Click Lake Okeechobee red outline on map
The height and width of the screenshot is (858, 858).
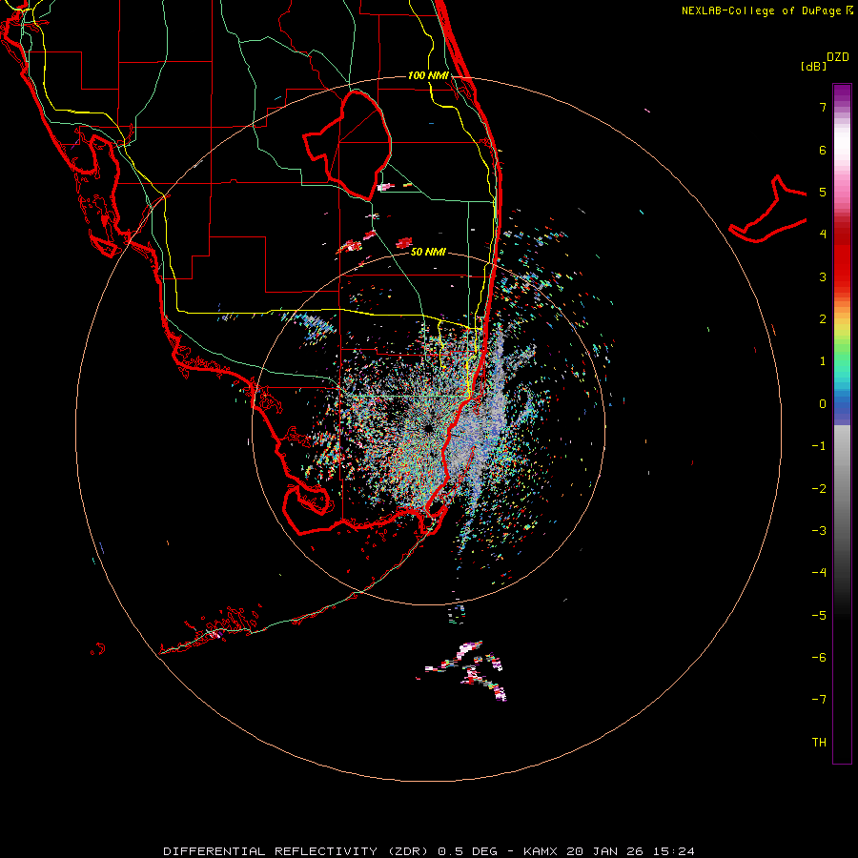[x=347, y=144]
